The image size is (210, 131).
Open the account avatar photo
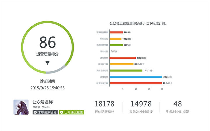coord(21,107)
